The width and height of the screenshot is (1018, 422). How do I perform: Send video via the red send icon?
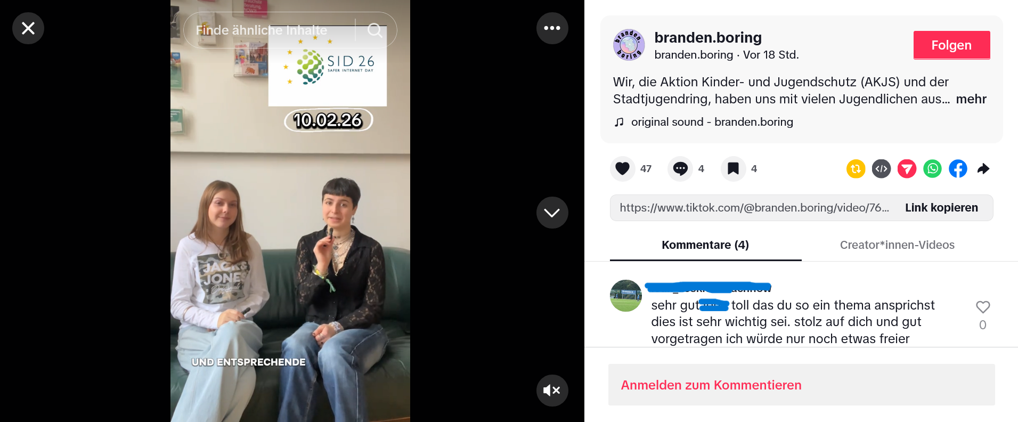click(907, 169)
